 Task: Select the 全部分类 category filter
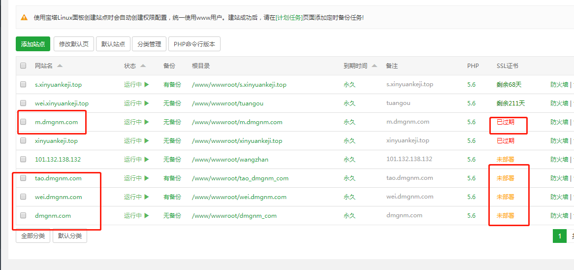(33, 236)
